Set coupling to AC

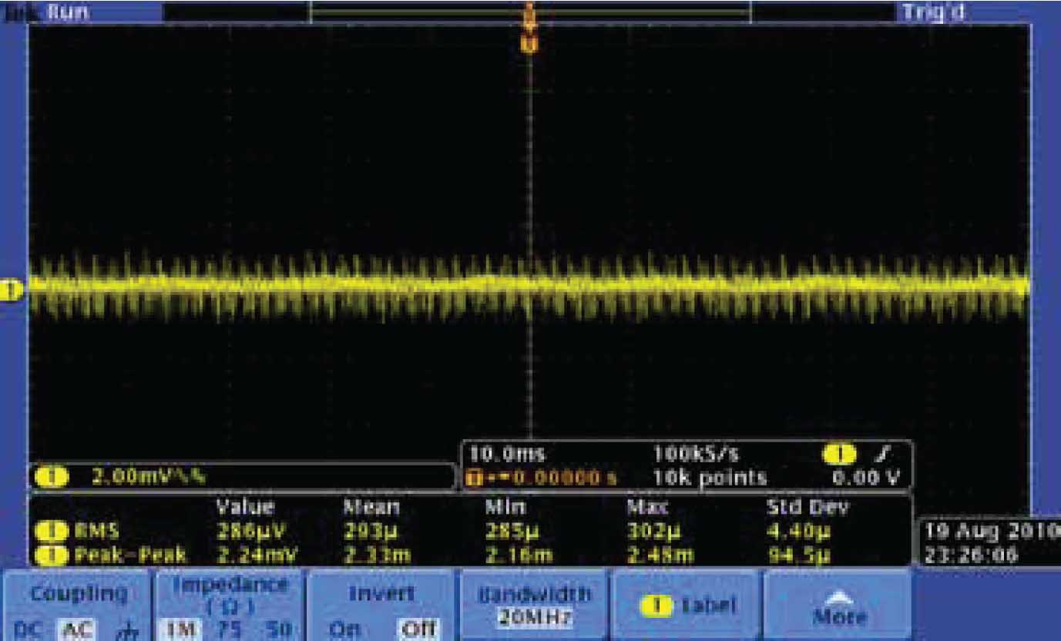point(76,629)
